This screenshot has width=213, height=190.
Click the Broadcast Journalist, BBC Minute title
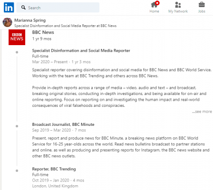pos(63,124)
